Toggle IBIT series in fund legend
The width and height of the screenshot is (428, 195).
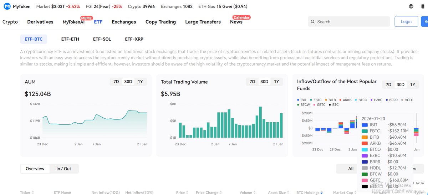pyautogui.click(x=302, y=100)
